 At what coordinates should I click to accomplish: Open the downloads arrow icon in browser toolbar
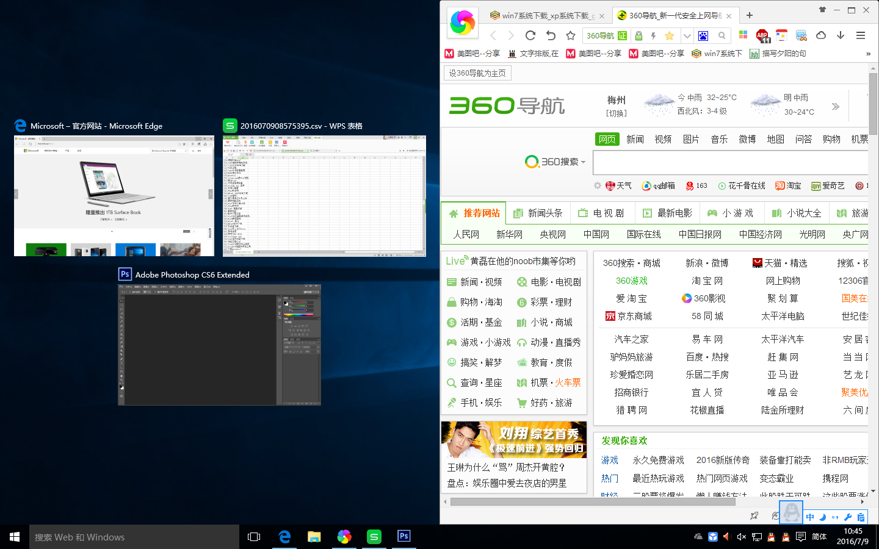point(840,35)
